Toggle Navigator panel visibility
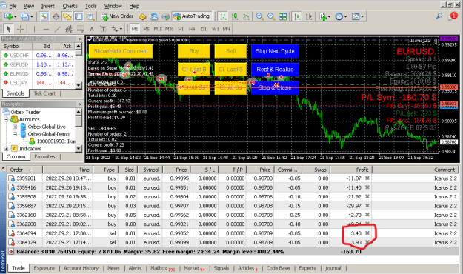This screenshot has height=274, width=463. (67, 16)
